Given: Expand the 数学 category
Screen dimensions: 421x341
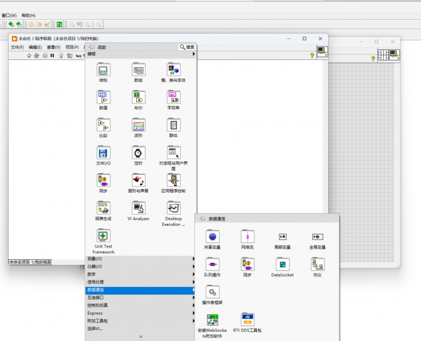Looking at the screenshot, I should pos(141,274).
